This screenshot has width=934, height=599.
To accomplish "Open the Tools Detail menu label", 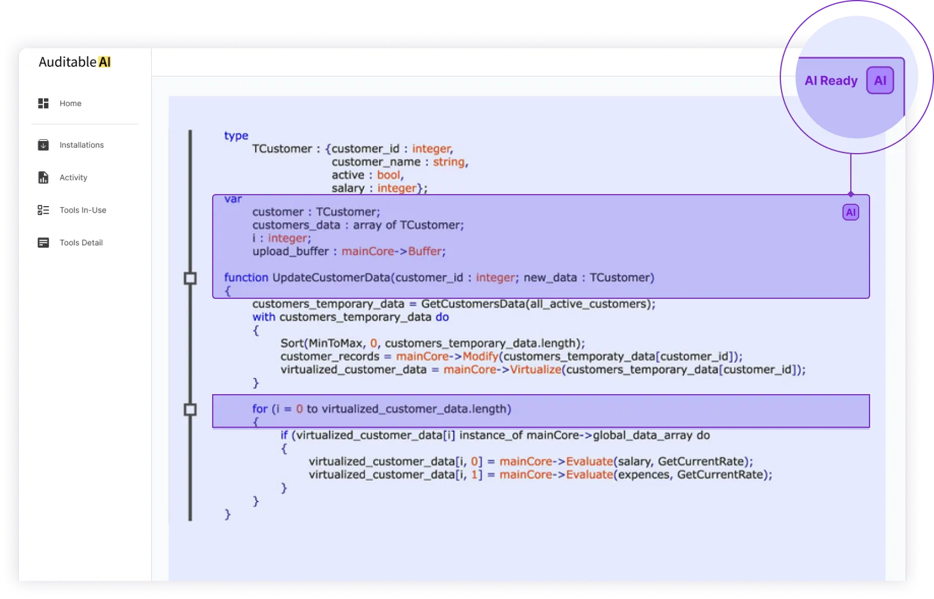I will click(81, 243).
